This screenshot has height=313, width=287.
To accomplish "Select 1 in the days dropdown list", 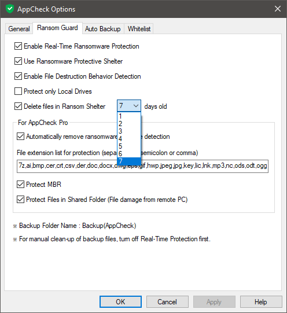I will pyautogui.click(x=129, y=116).
